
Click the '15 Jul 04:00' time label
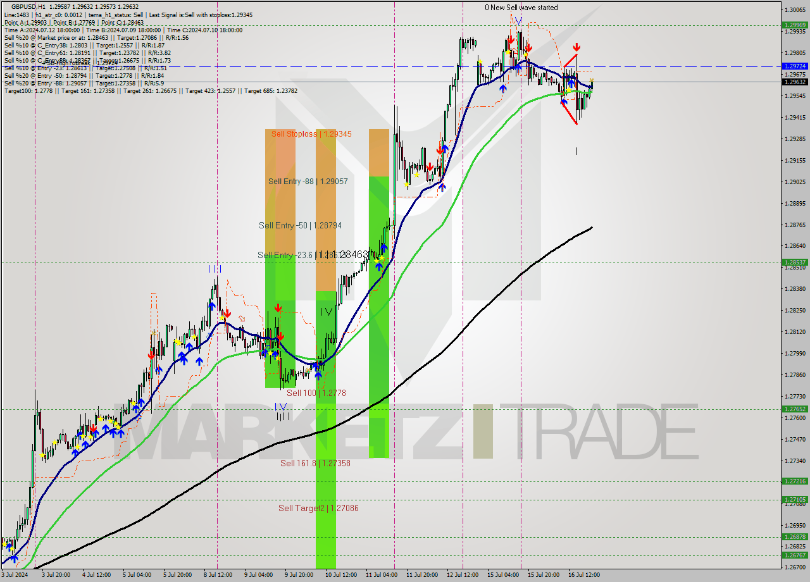click(x=503, y=575)
